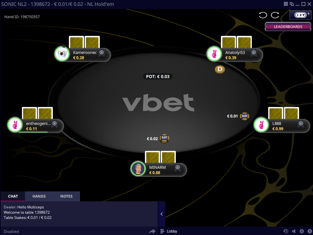The height and width of the screenshot is (235, 313).
Task: Open tile windows grid icon
Action: pos(286,4)
